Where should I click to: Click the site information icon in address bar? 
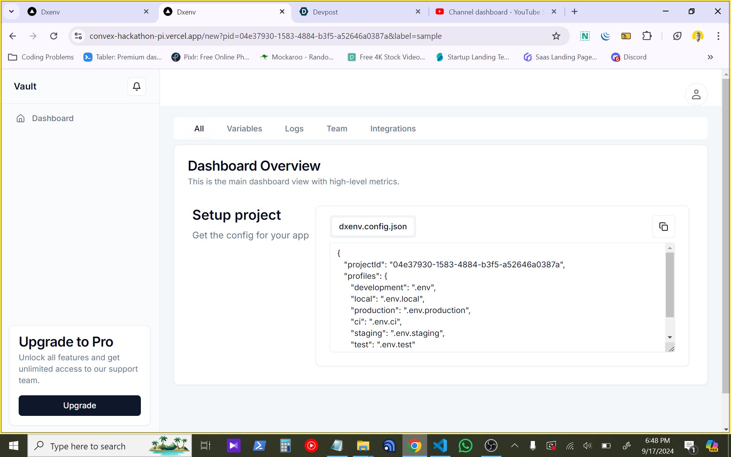(x=78, y=36)
